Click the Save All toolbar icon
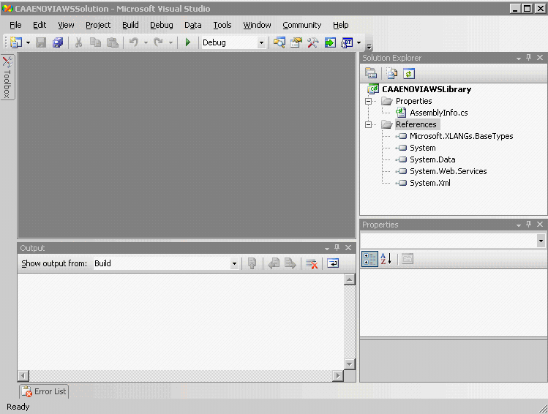 tap(58, 42)
